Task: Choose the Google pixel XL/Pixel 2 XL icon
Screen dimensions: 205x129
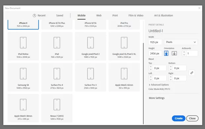Action: point(124,43)
